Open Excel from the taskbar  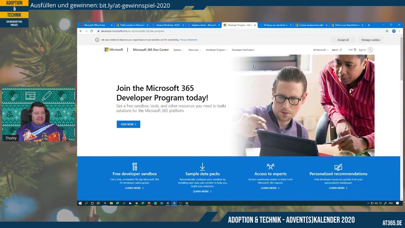point(143,203)
